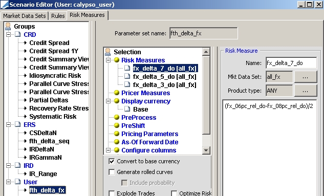Image resolution: width=324 pixels, height=196 pixels.
Task: Collapse the User group node
Action: coord(9,182)
